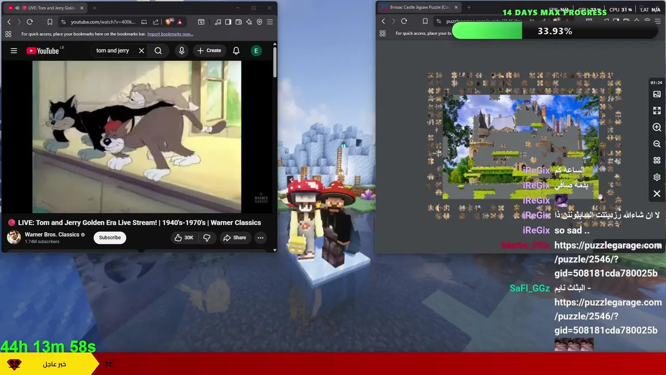Reload the puzzle page

(x=404, y=21)
